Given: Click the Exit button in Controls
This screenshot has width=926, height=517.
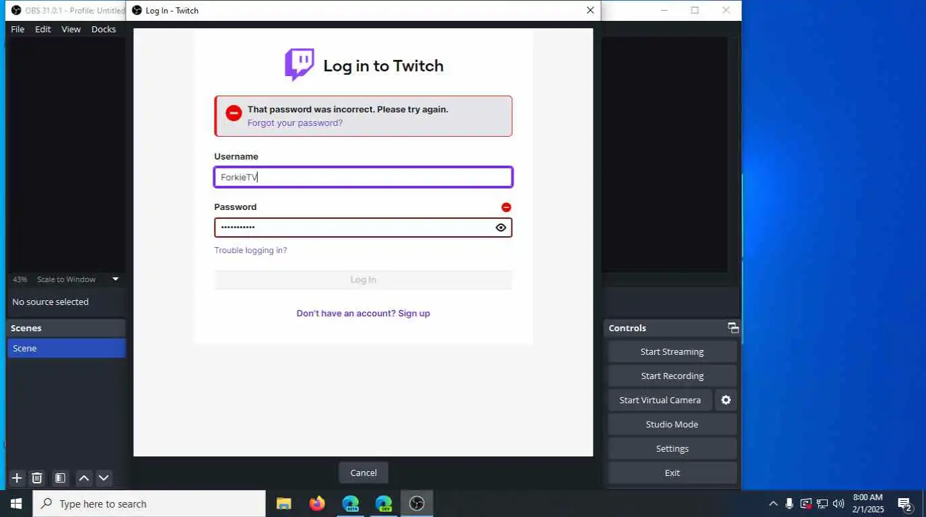Looking at the screenshot, I should click(x=672, y=473).
